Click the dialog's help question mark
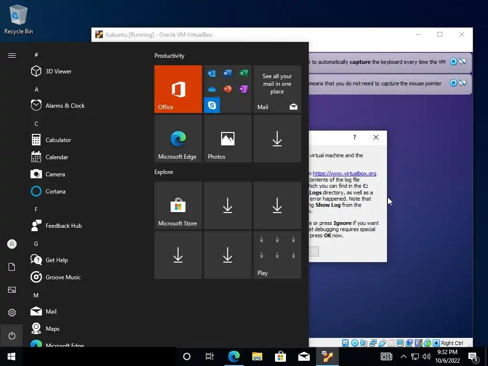Viewport: 488px width, 366px height. tap(354, 137)
